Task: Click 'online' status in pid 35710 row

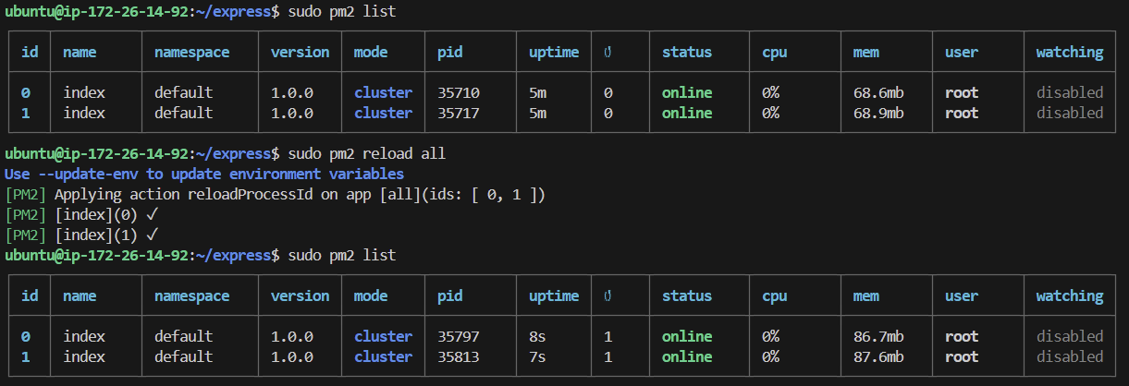Action: click(x=687, y=92)
